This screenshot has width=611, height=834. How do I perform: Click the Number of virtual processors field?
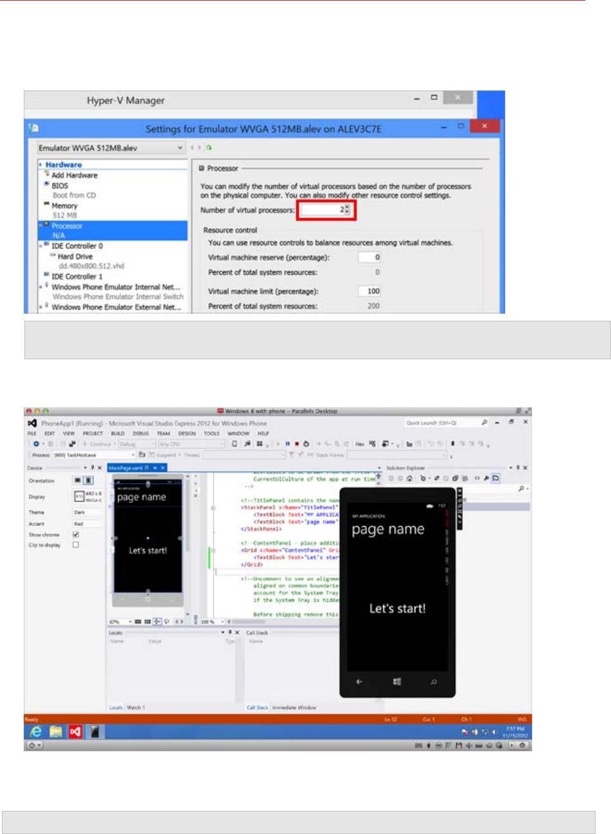(322, 210)
